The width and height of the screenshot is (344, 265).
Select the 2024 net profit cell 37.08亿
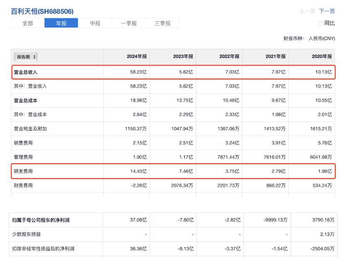pyautogui.click(x=139, y=220)
